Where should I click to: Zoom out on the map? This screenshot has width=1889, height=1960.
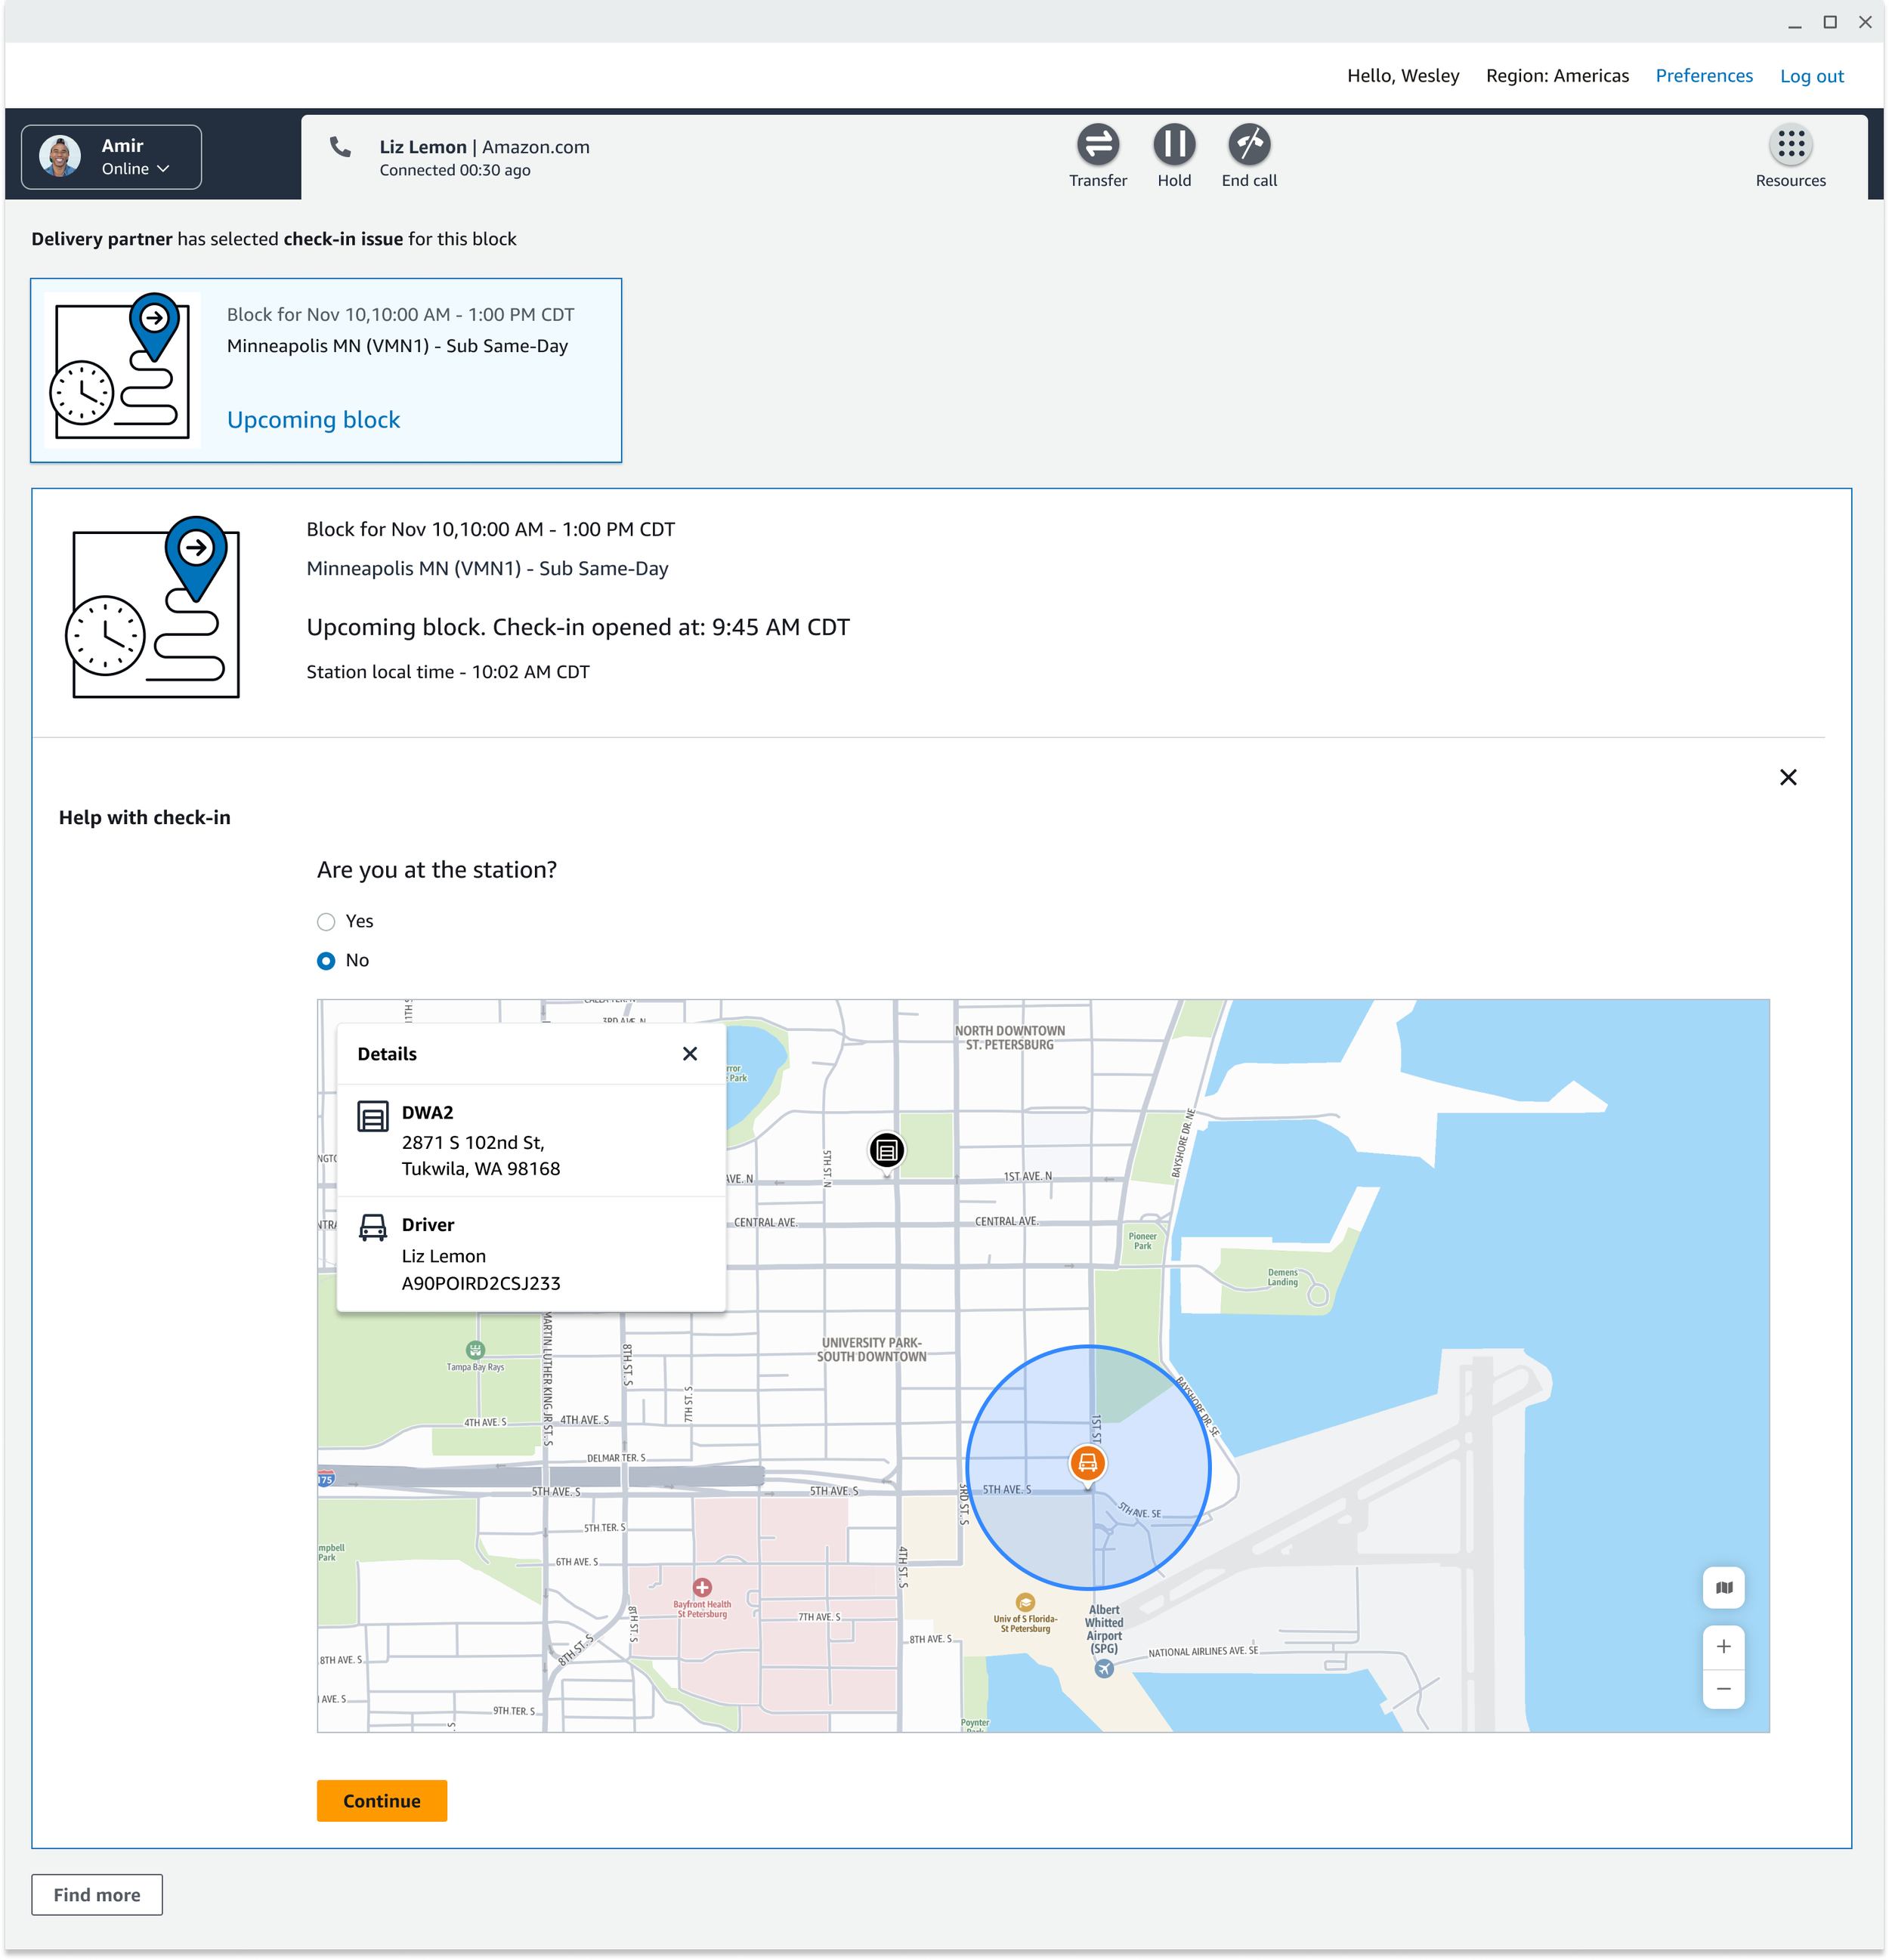point(1723,1689)
